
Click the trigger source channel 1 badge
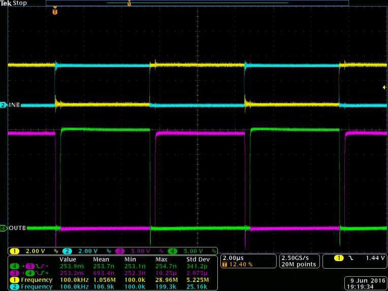(339, 258)
